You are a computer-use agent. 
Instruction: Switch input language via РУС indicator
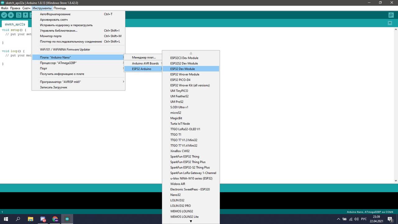coord(364,219)
